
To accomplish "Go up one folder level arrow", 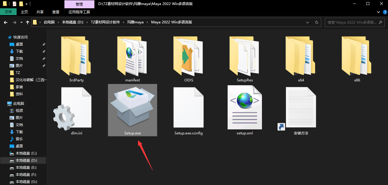I will 28,22.
